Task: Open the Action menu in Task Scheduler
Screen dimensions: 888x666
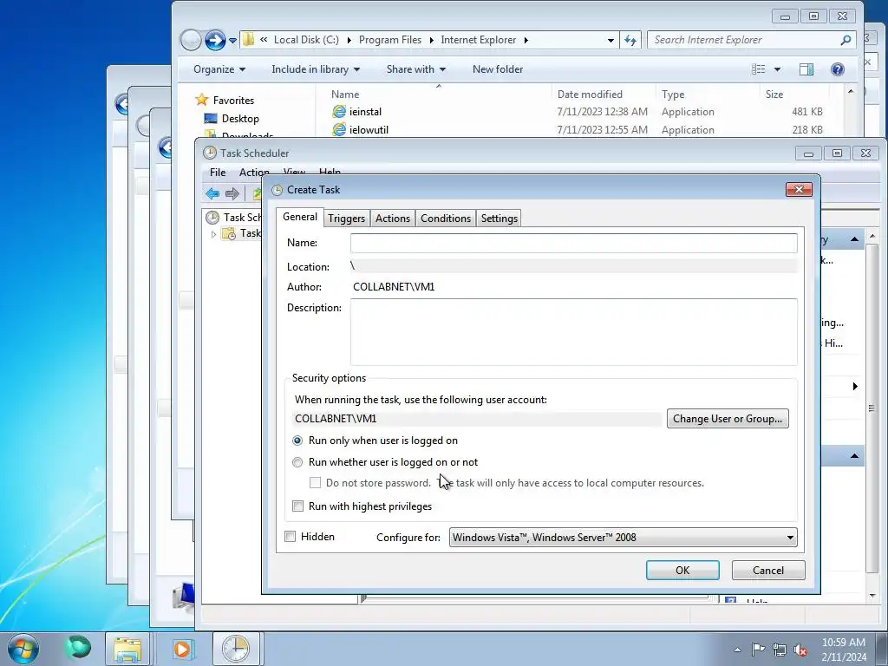Action: click(254, 173)
